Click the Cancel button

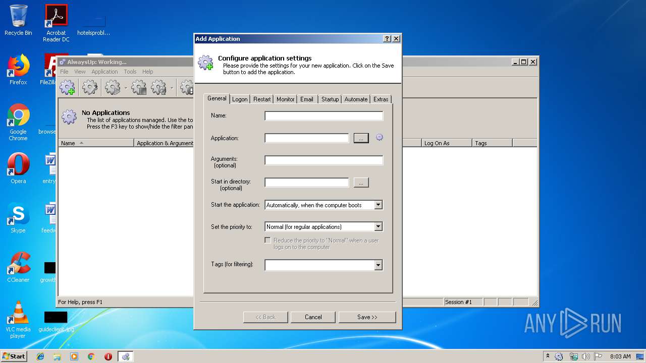pos(313,317)
